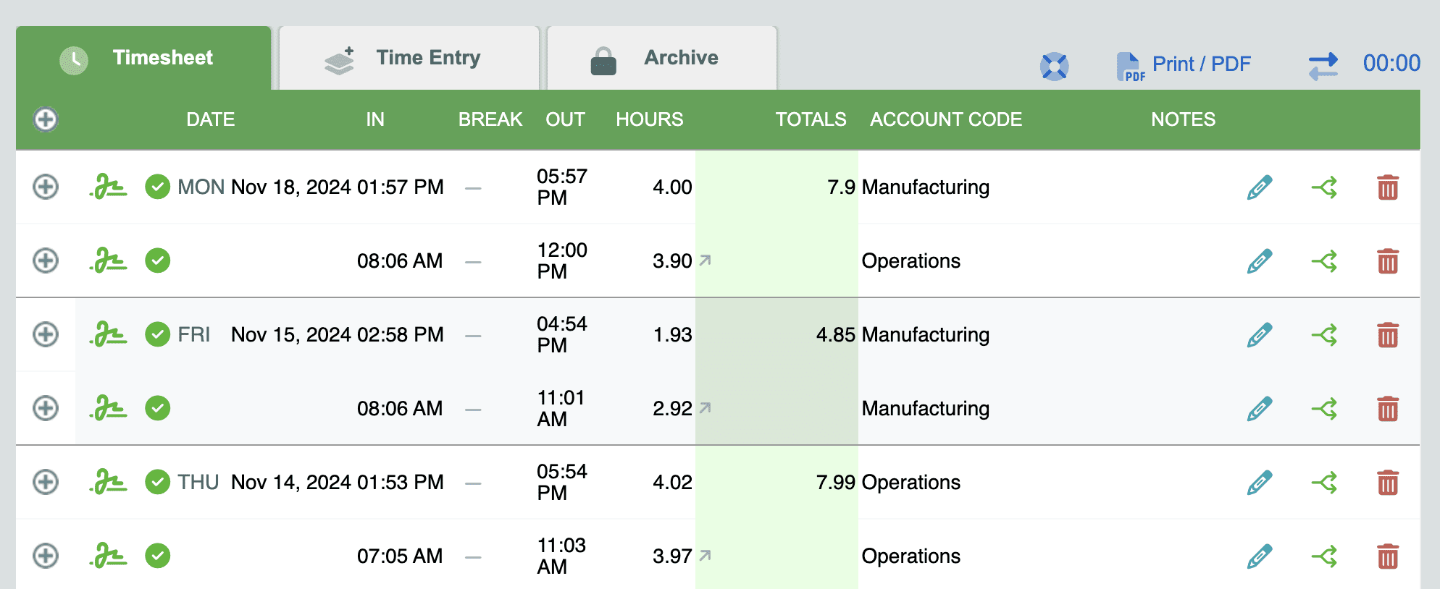Click the Print / PDF link

tap(1200, 64)
